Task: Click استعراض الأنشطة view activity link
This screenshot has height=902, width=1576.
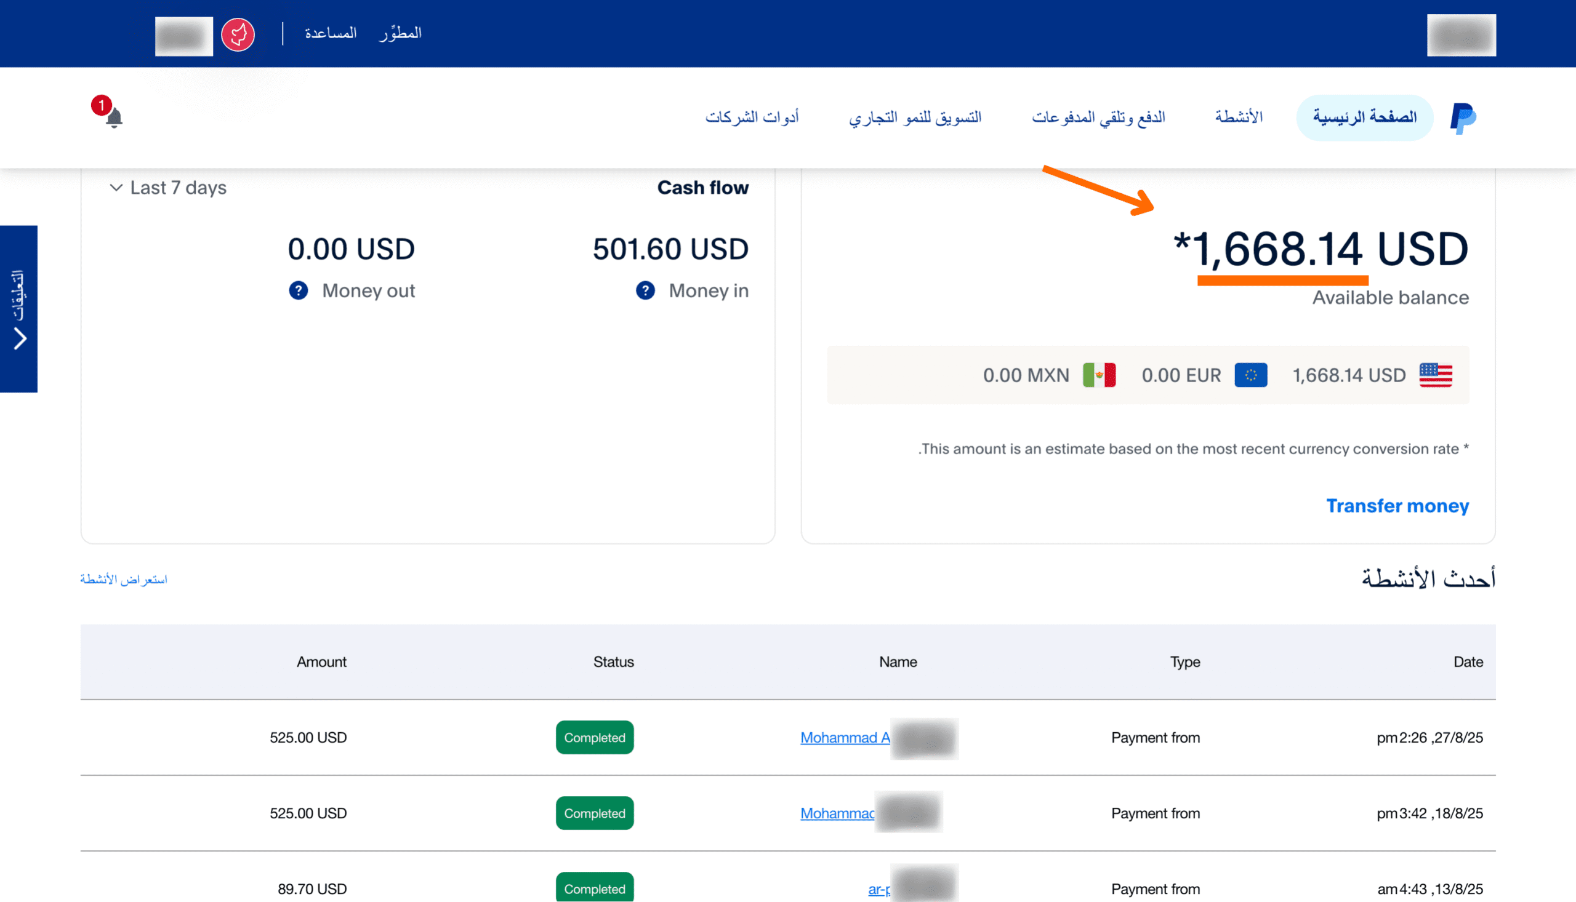Action: [x=123, y=579]
